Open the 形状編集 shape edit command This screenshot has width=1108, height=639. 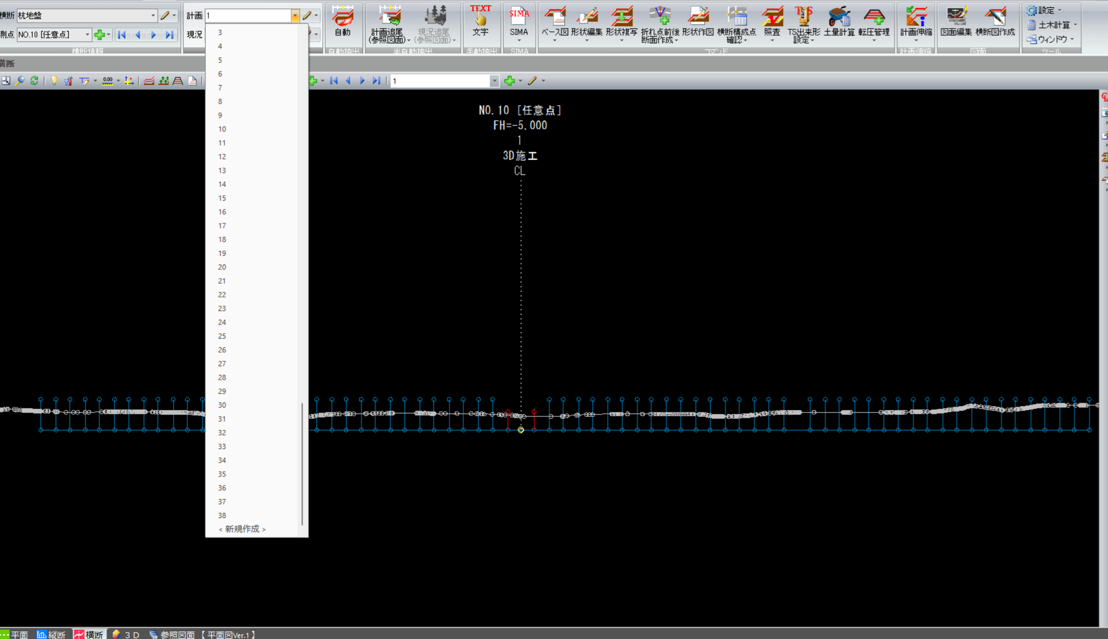pyautogui.click(x=587, y=24)
